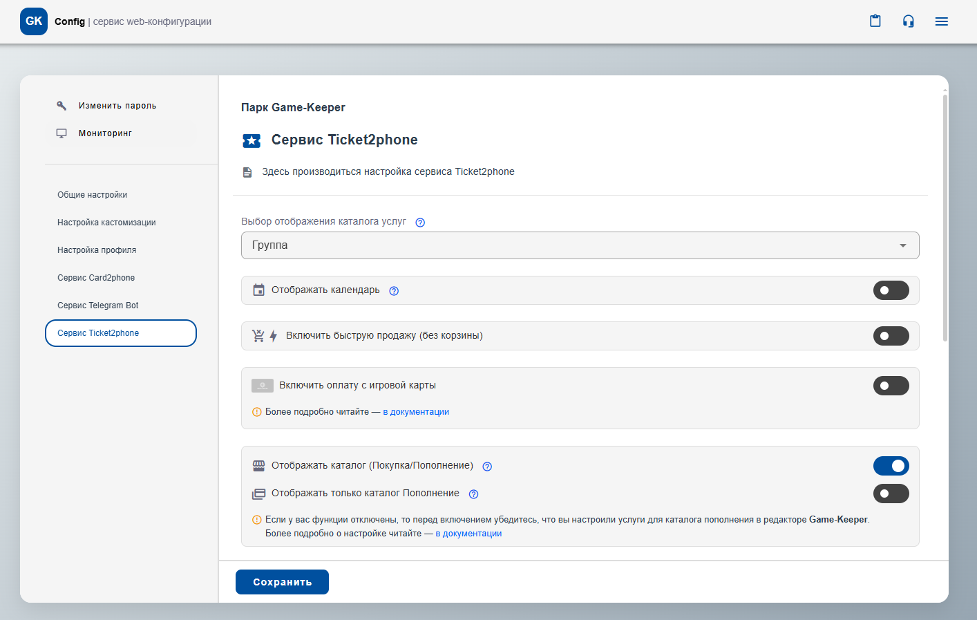977x620 pixels.
Task: Open help icon next to Отображать только каталог Пополнение
Action: click(473, 494)
